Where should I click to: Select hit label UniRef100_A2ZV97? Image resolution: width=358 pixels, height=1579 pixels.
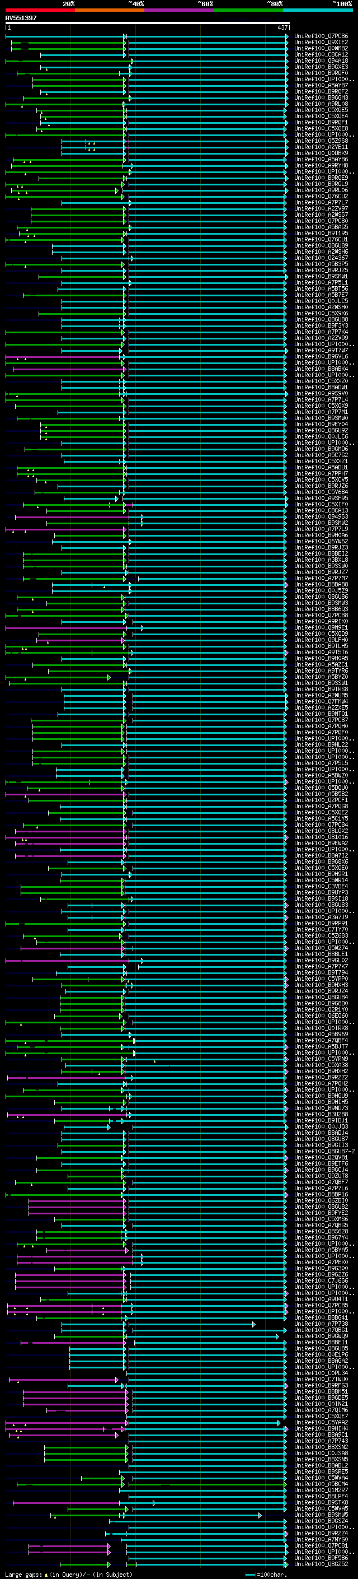[x=321, y=209]
